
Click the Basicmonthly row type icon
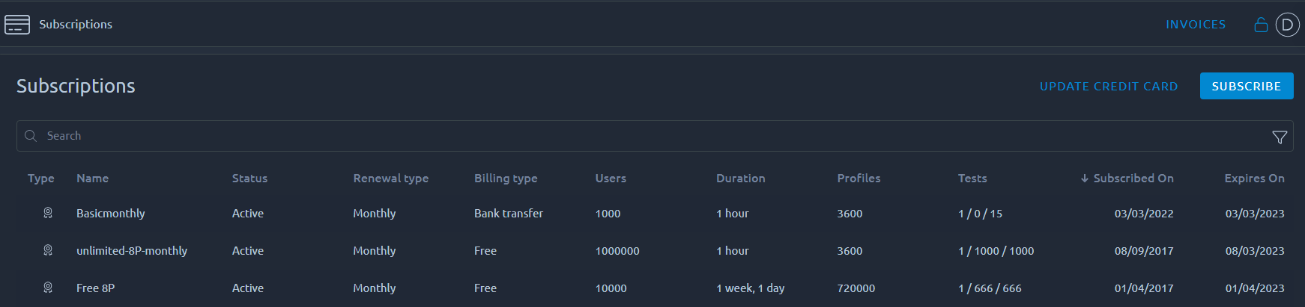point(48,213)
